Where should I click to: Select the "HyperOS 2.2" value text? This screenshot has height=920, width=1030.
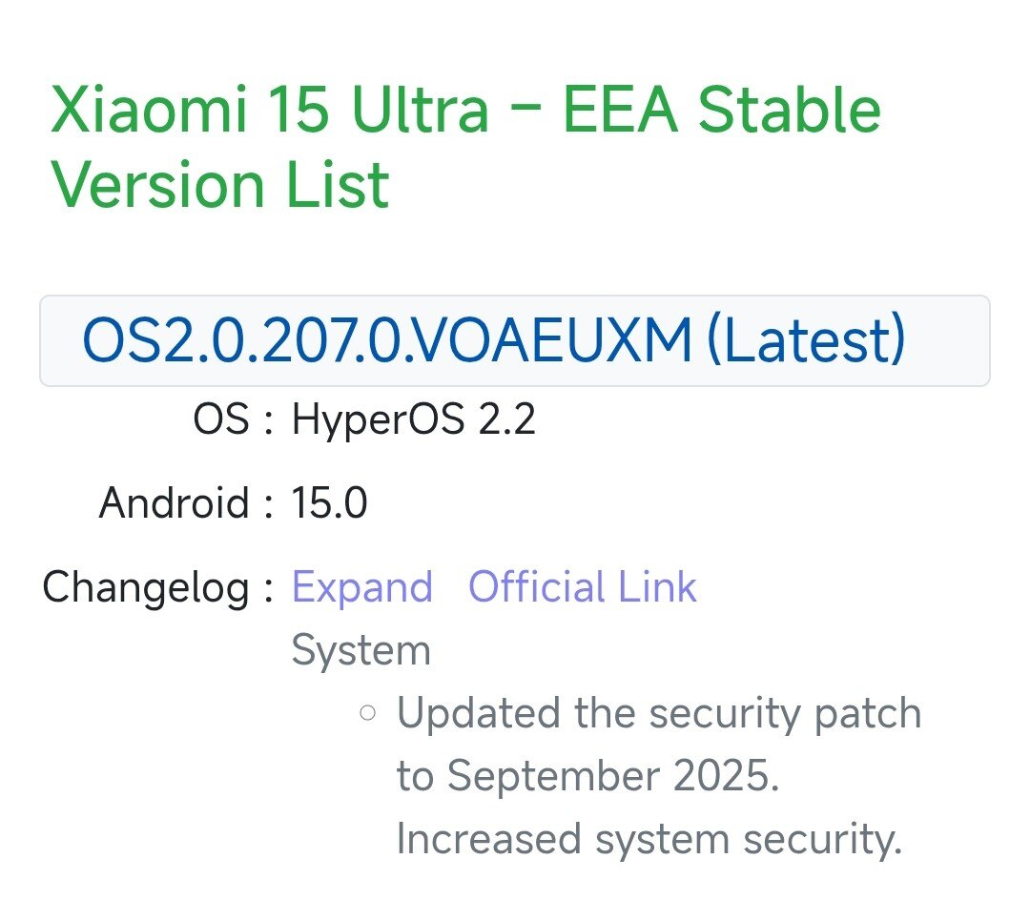pyautogui.click(x=414, y=419)
